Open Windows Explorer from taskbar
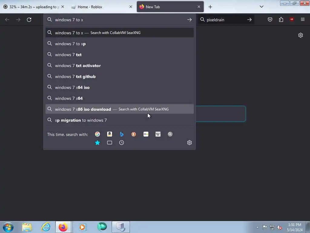The height and width of the screenshot is (233, 310). [x=27, y=227]
